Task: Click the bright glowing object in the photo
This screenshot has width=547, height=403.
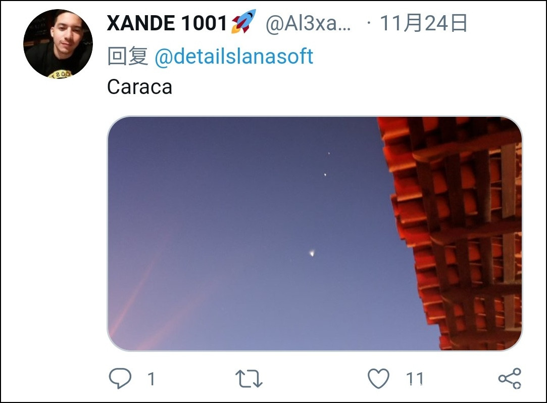Action: [312, 253]
